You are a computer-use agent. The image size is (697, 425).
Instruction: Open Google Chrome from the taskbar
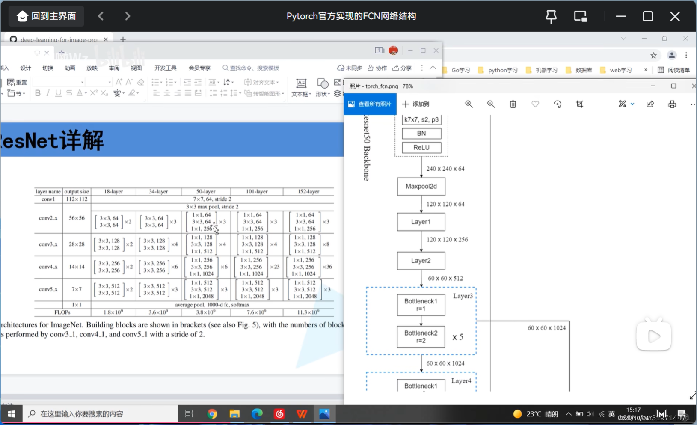coord(212,414)
